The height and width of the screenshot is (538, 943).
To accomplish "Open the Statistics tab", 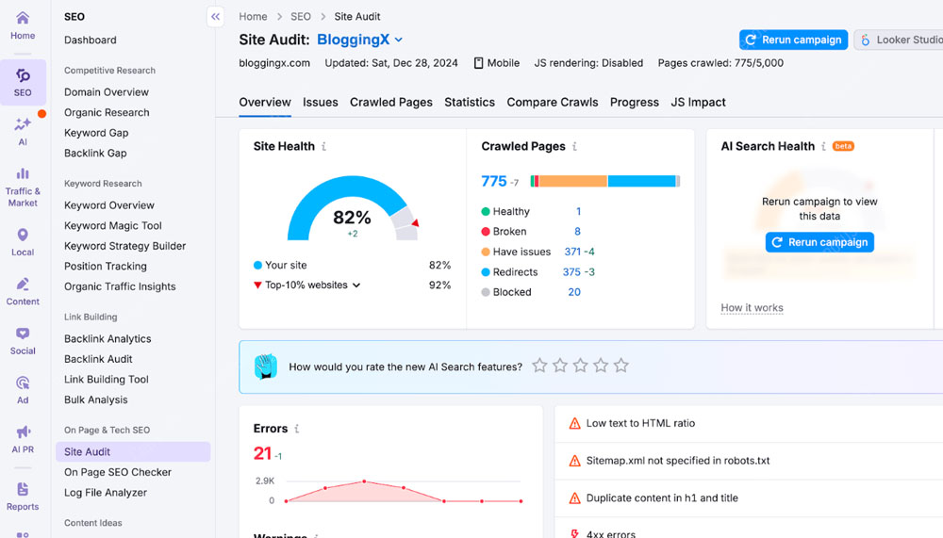I will [469, 102].
